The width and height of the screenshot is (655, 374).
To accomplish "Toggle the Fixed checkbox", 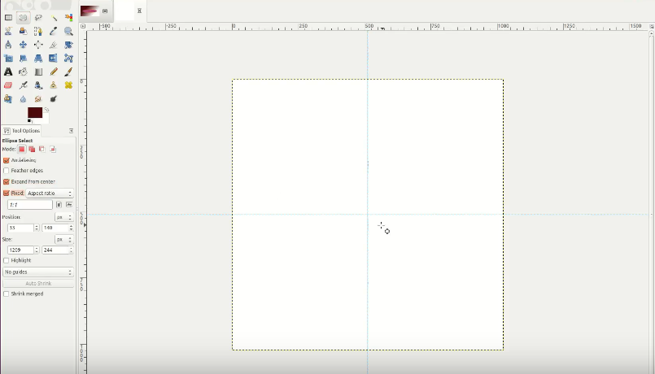I will click(x=7, y=194).
